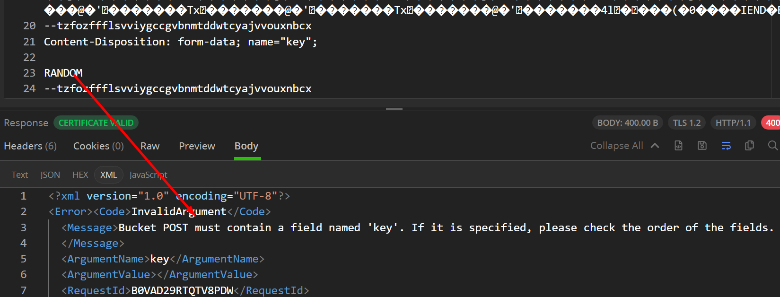The height and width of the screenshot is (297, 780).
Task: Show the Raw response tab
Action: [x=150, y=146]
